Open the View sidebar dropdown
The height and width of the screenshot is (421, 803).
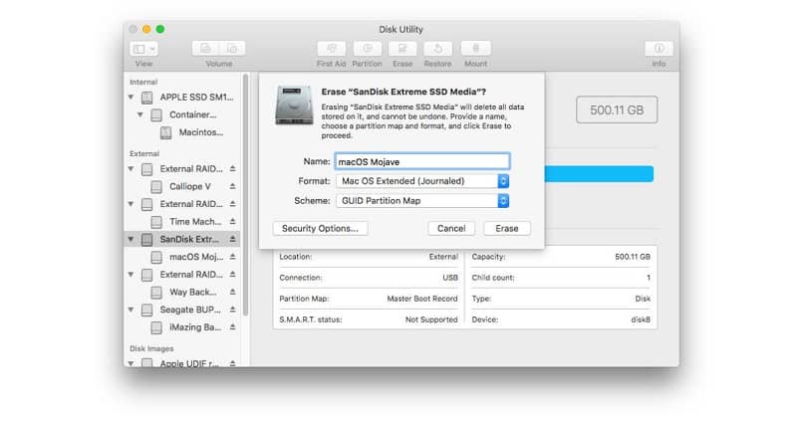145,48
